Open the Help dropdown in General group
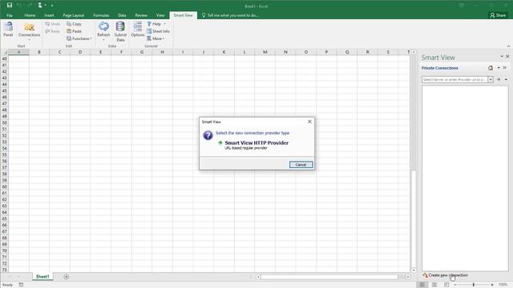The height and width of the screenshot is (288, 513). (x=156, y=24)
